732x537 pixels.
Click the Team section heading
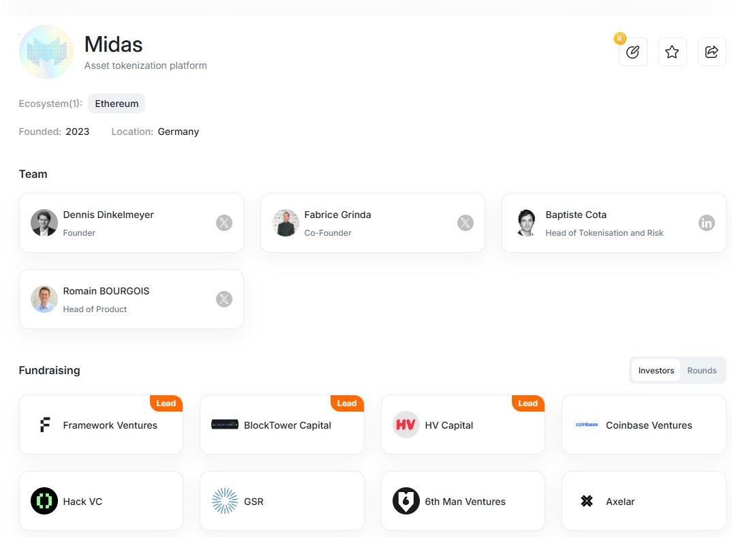[33, 174]
